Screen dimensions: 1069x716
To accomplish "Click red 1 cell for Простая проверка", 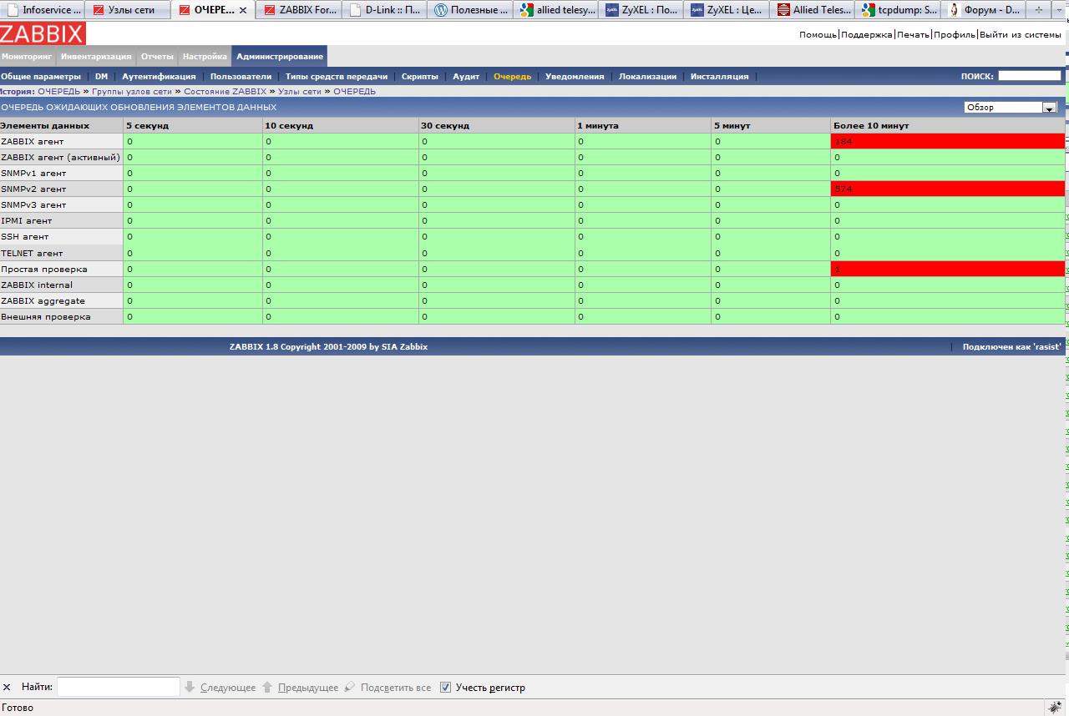I will (948, 269).
